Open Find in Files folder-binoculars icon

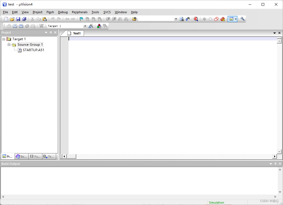coord(134,19)
